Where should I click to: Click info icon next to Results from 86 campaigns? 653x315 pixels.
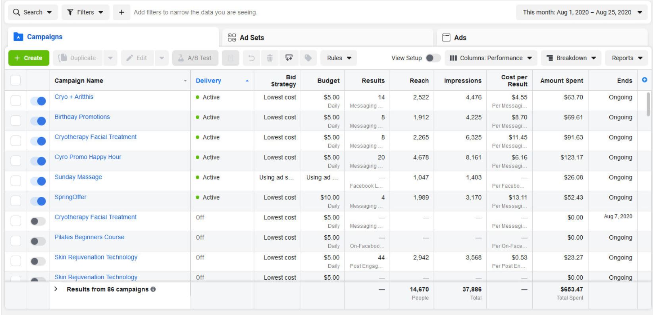point(153,289)
